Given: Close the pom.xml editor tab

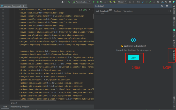Looking at the screenshot, I should coord(26,6).
